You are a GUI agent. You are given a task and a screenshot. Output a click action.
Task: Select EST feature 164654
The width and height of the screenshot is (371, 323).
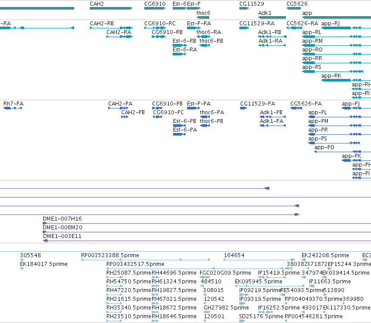tap(259, 260)
